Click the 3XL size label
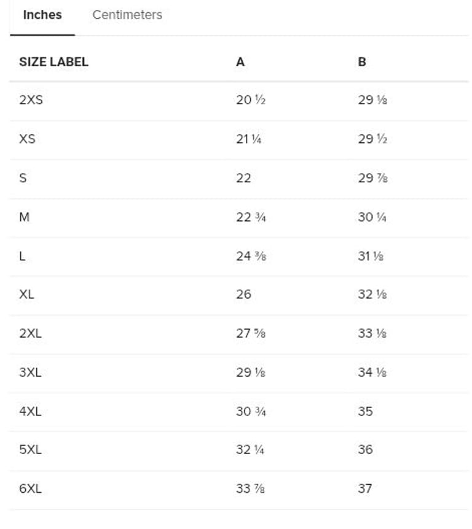This screenshot has height=529, width=472. coord(30,373)
